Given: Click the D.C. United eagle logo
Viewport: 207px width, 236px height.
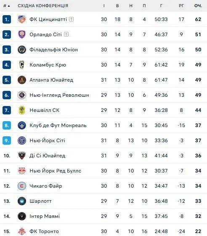Looking at the screenshot, I should pyautogui.click(x=22, y=156).
